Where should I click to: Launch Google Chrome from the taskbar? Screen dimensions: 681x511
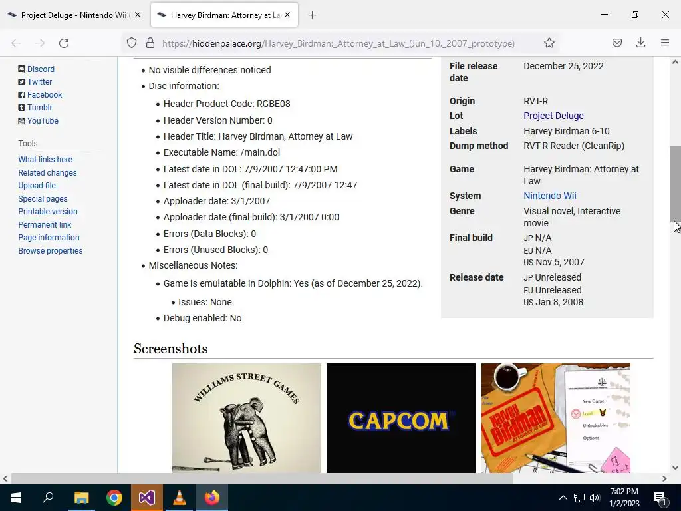114,498
